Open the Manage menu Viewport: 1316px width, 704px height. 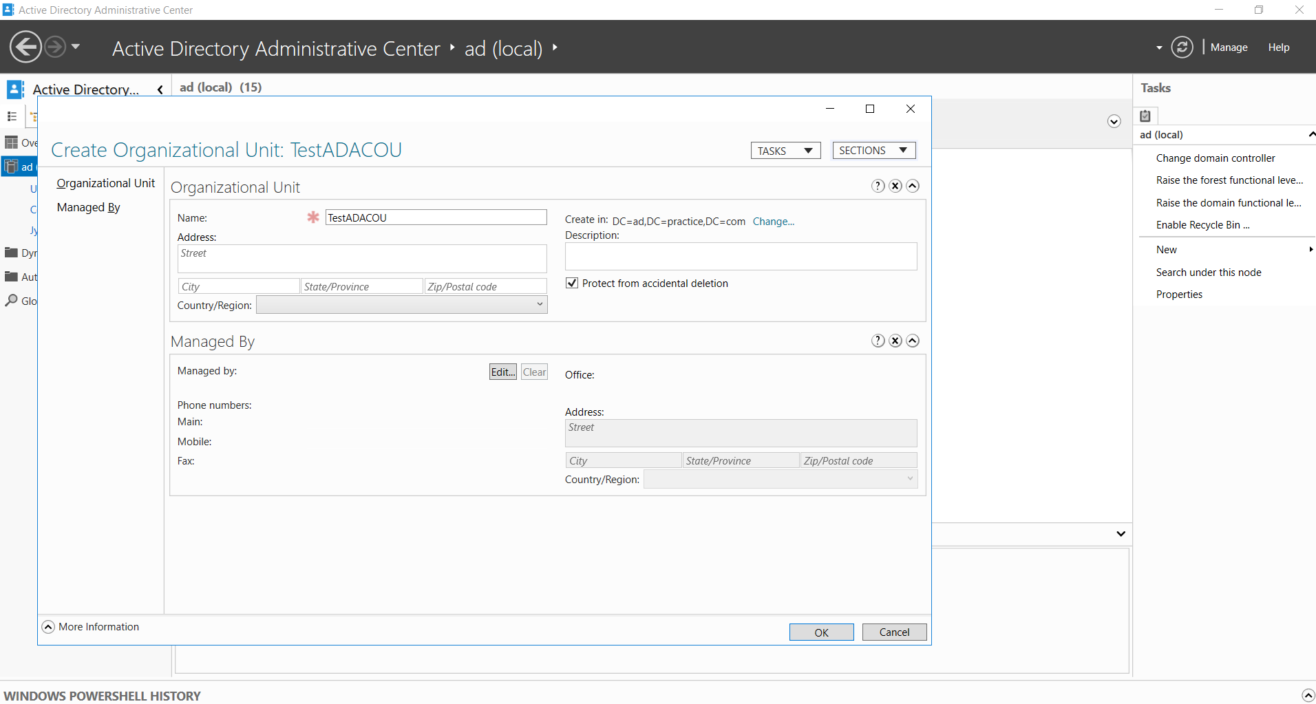tap(1229, 47)
